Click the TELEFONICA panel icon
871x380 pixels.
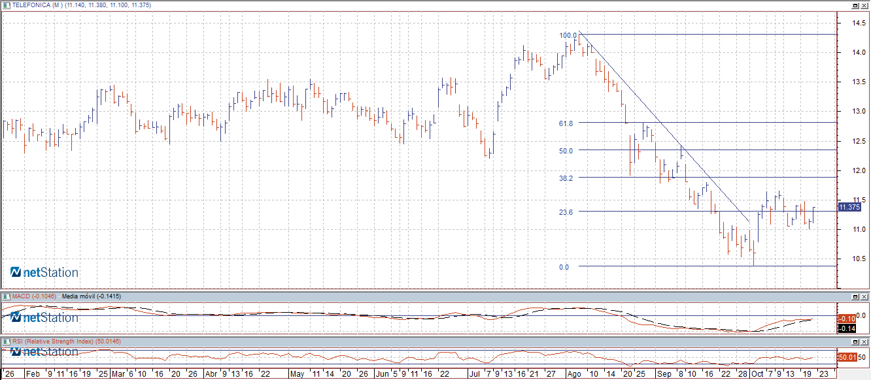click(6, 4)
